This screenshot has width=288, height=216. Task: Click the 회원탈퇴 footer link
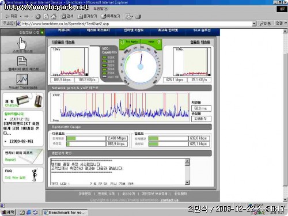point(180,194)
